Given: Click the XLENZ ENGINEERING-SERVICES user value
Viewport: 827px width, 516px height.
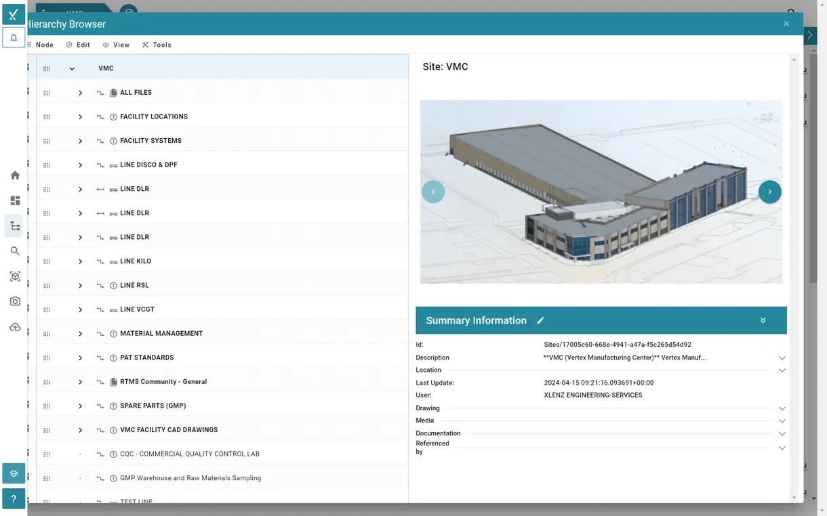Looking at the screenshot, I should (593, 395).
